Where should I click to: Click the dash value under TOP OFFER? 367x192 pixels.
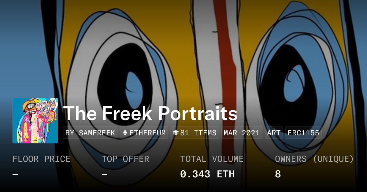[x=105, y=174]
